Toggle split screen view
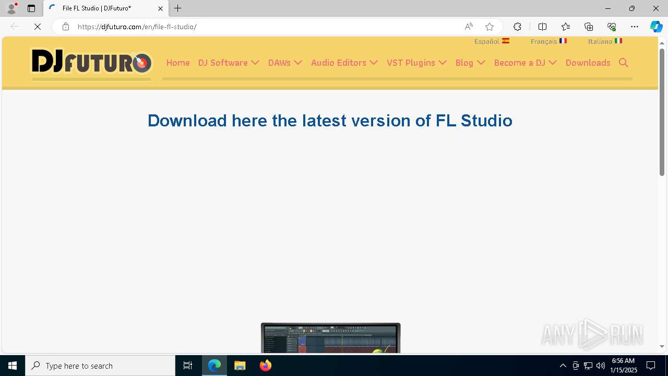The width and height of the screenshot is (668, 376). (x=543, y=27)
